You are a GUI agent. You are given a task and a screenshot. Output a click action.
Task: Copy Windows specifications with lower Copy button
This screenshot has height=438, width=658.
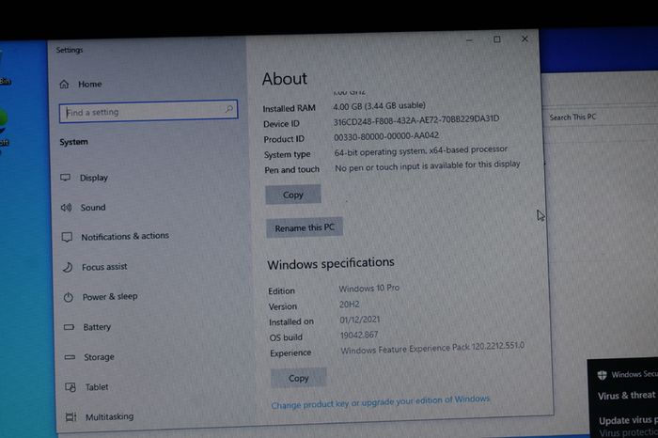click(x=298, y=378)
